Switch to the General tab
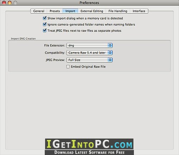The image size is (179, 155). pyautogui.click(x=39, y=11)
